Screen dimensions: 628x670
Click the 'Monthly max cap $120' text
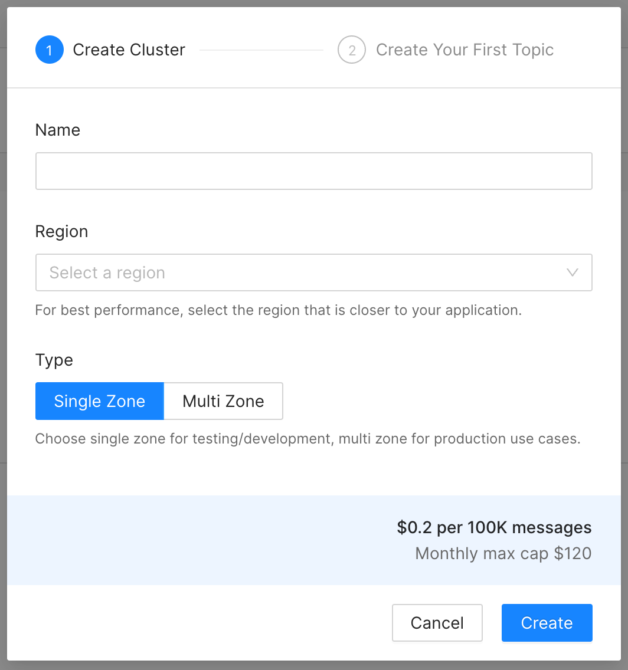503,553
